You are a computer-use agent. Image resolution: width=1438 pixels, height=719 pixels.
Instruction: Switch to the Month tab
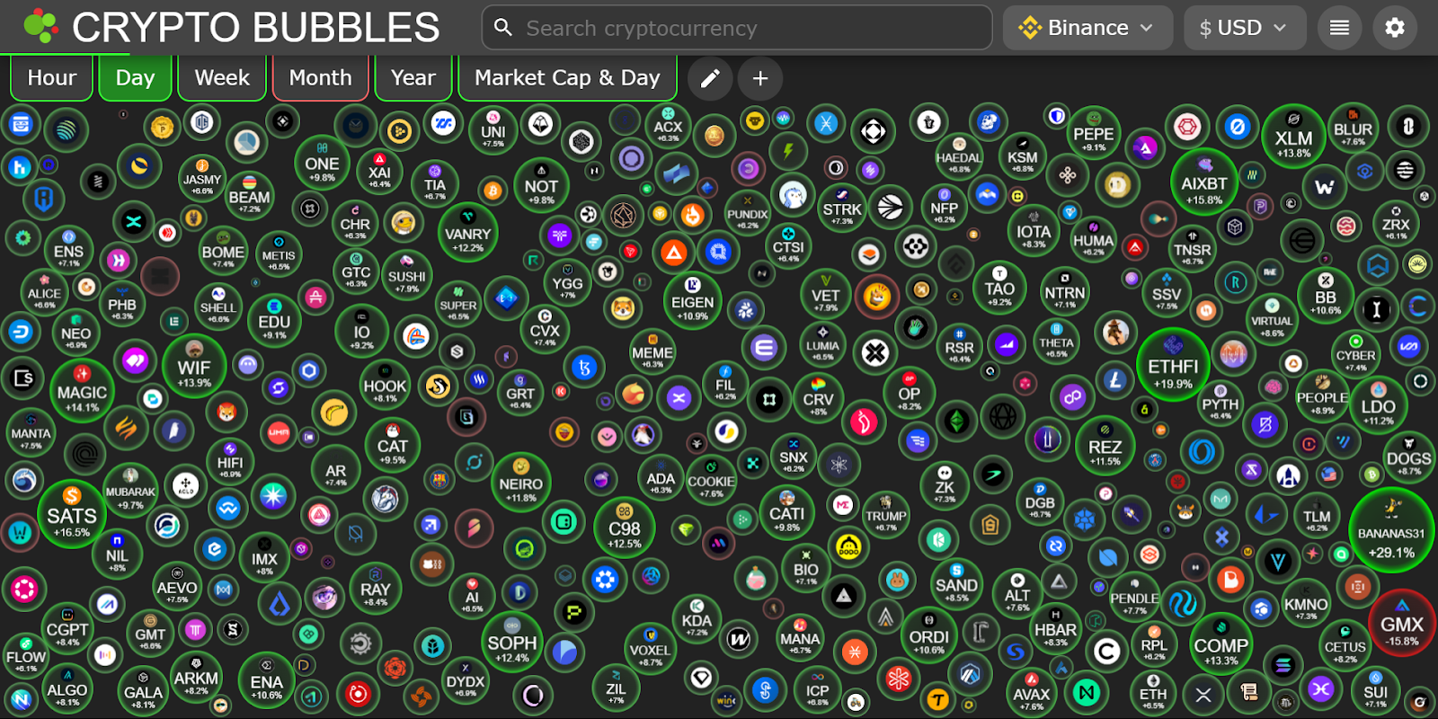click(x=320, y=78)
